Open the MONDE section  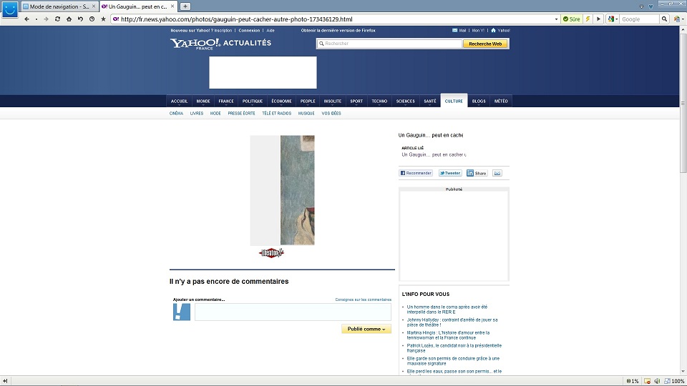(x=203, y=101)
